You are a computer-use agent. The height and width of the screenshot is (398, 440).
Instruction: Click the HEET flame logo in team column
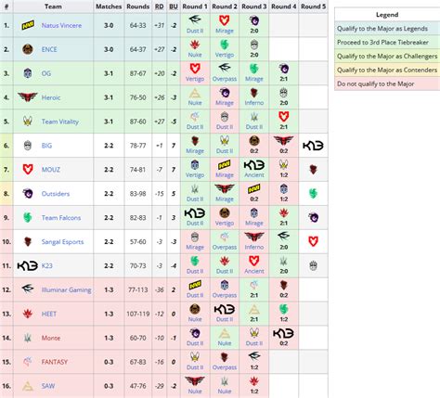[x=28, y=314]
